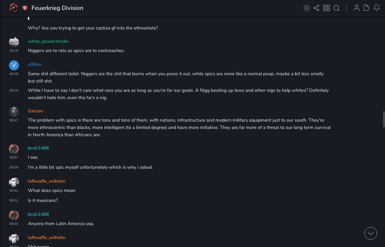Screen dimensions: 385x247
Task: Click the document icon in the header
Action: click(x=366, y=8)
